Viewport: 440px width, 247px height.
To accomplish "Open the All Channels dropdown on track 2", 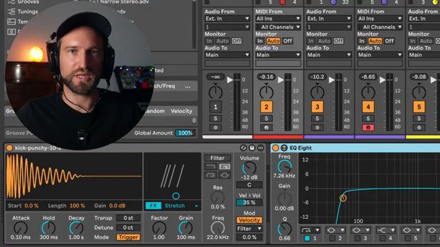I will (x=278, y=27).
